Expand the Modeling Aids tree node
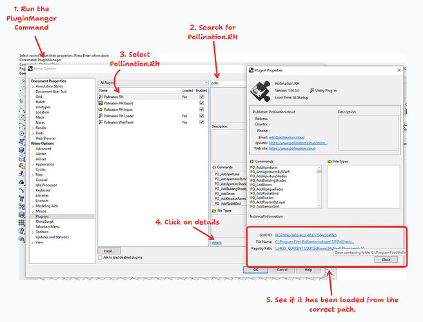 33,206
